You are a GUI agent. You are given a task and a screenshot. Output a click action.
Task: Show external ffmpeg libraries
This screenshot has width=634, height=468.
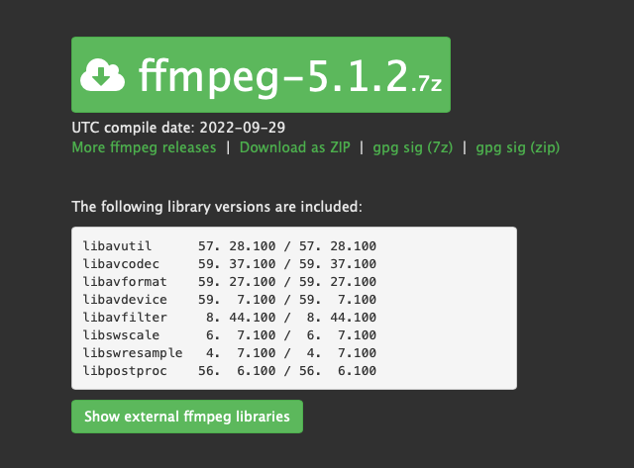(186, 417)
